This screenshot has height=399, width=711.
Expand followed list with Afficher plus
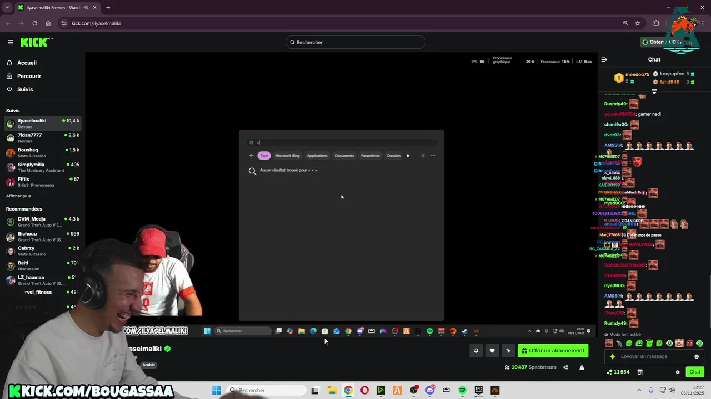pos(18,196)
